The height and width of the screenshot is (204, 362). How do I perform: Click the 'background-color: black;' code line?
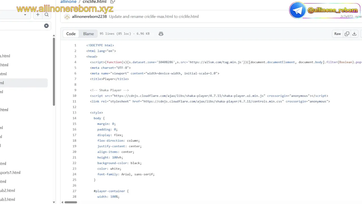(x=119, y=163)
